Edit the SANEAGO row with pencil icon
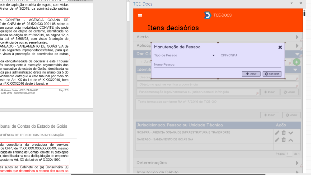This screenshot has width=311, height=175. [x=277, y=140]
